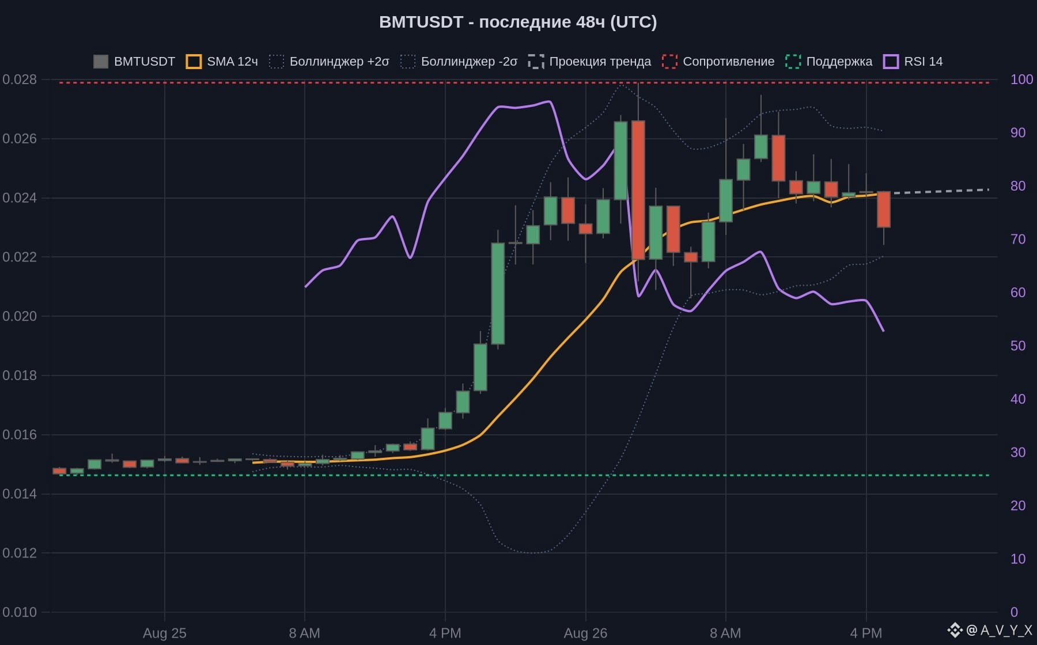Click the 8 AM label following Aug 25
The height and width of the screenshot is (645, 1037).
[305, 633]
